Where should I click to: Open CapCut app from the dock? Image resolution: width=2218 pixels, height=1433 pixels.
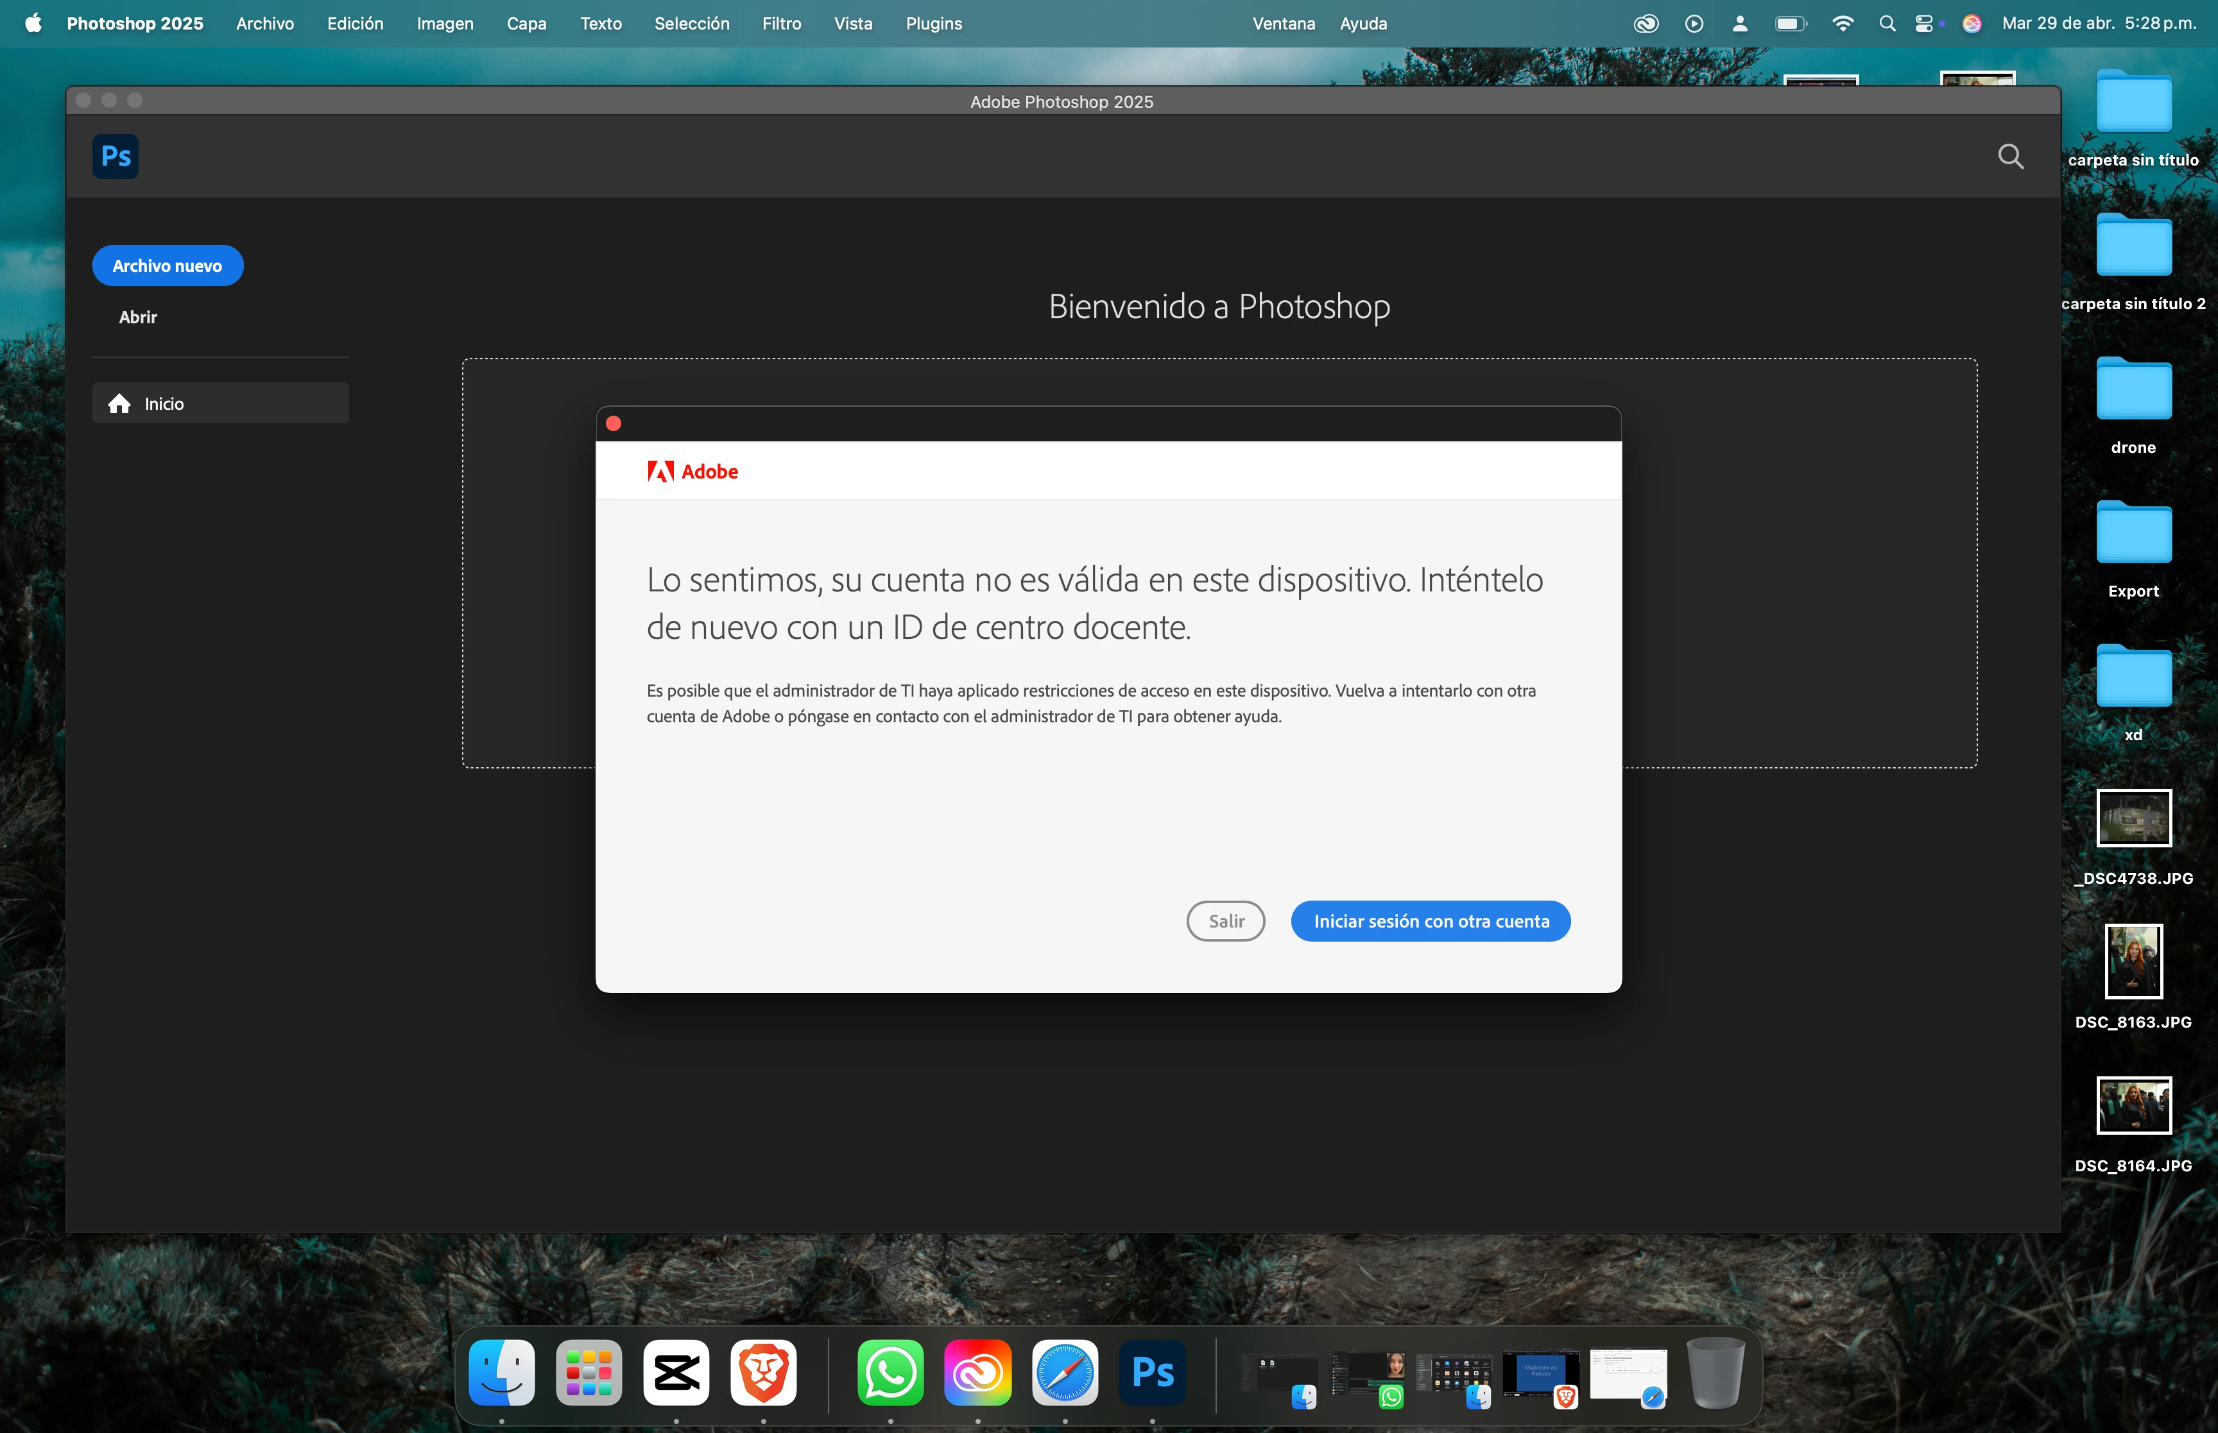[x=676, y=1373]
